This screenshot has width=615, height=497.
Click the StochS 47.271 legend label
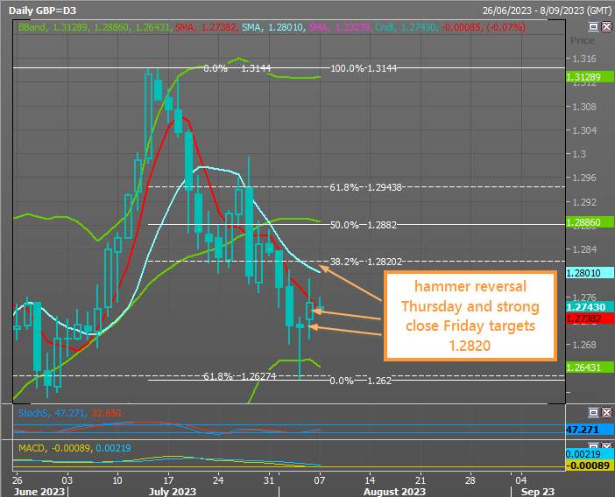tap(53, 413)
